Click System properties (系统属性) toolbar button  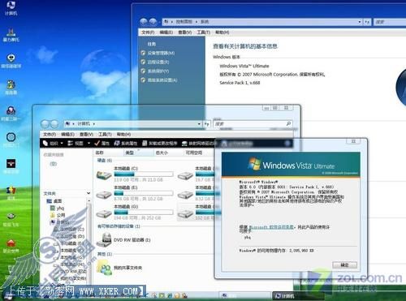(126, 143)
